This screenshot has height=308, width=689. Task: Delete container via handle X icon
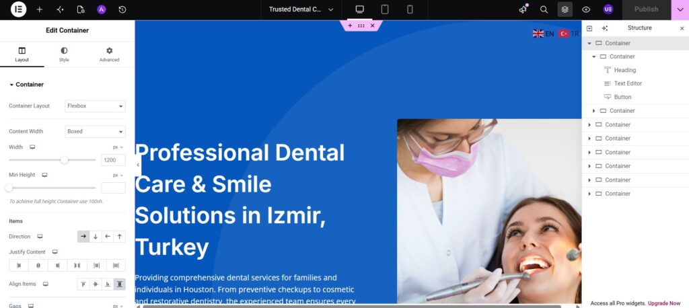coord(373,26)
